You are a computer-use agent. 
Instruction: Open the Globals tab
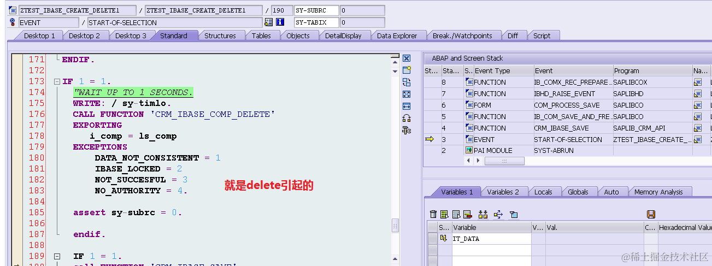tap(578, 192)
